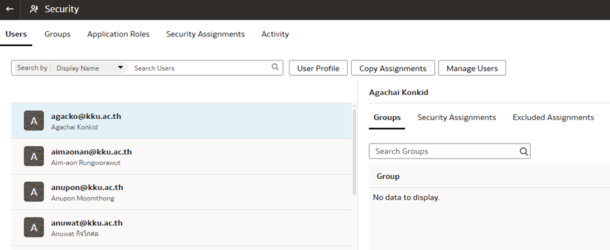Image resolution: width=610 pixels, height=250 pixels.
Task: Open the Application Roles tab
Action: [118, 34]
